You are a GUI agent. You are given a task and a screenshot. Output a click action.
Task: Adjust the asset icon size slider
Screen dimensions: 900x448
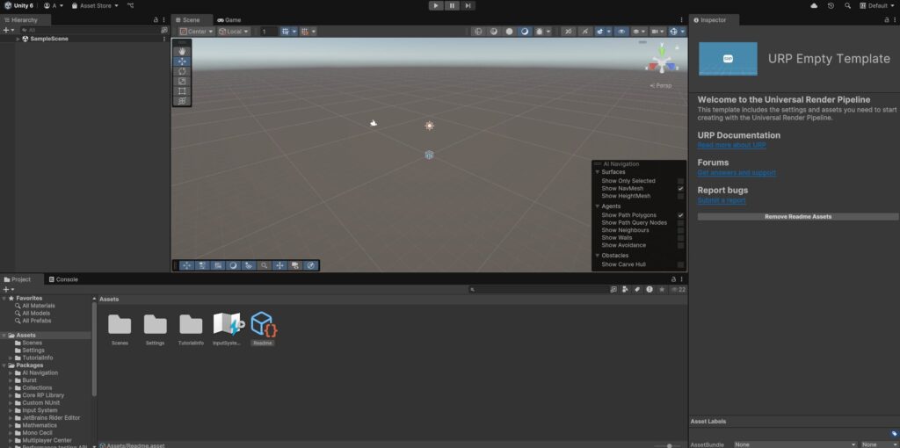(669, 445)
